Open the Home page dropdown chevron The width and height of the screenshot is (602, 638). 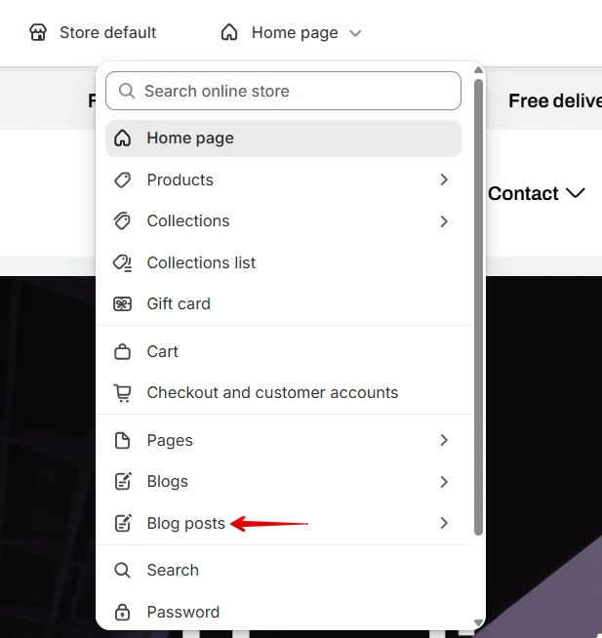[x=355, y=33]
